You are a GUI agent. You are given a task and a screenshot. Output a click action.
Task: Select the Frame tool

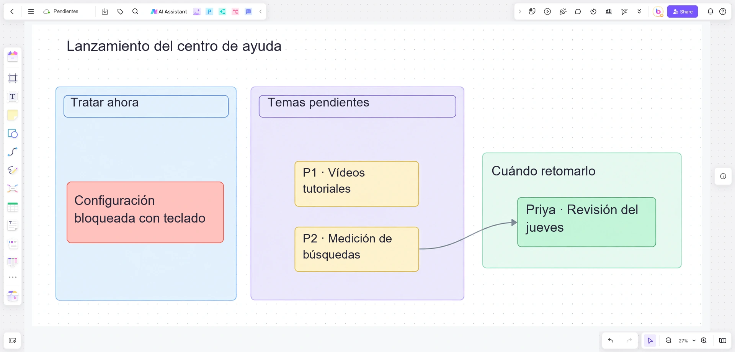[13, 78]
